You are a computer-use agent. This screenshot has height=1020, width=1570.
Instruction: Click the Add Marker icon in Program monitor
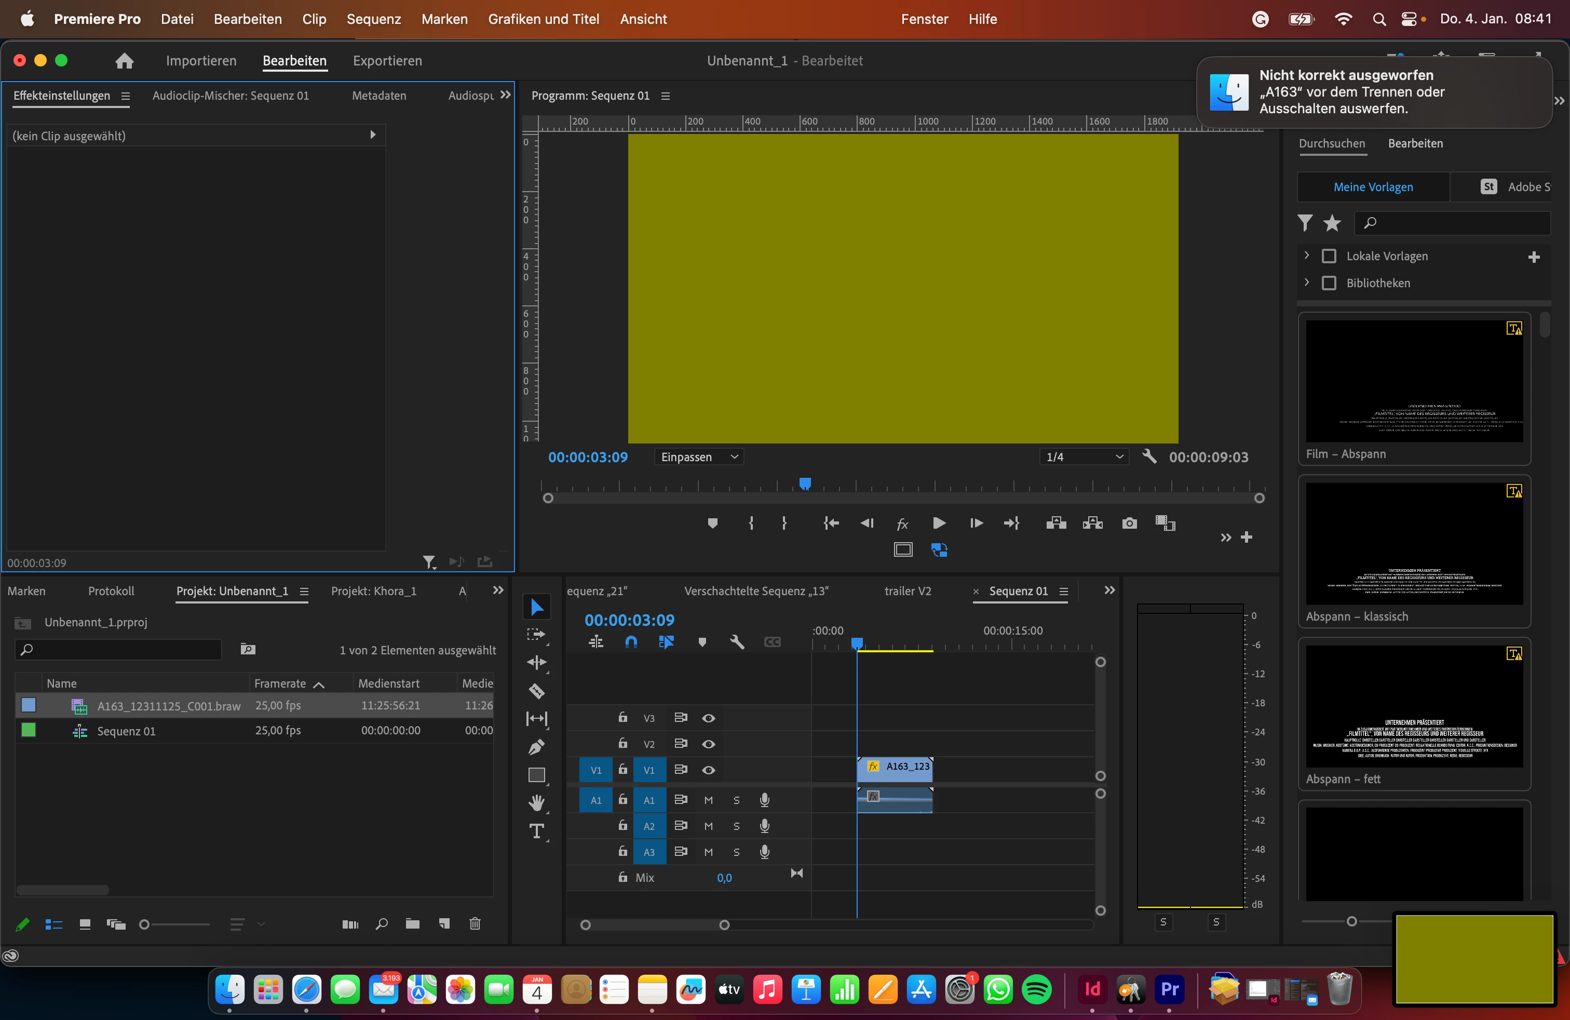click(x=712, y=523)
